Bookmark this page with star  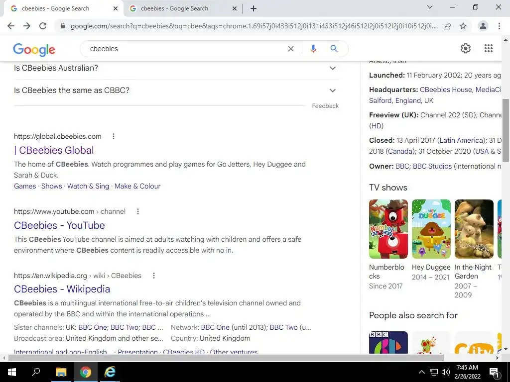[x=463, y=26]
